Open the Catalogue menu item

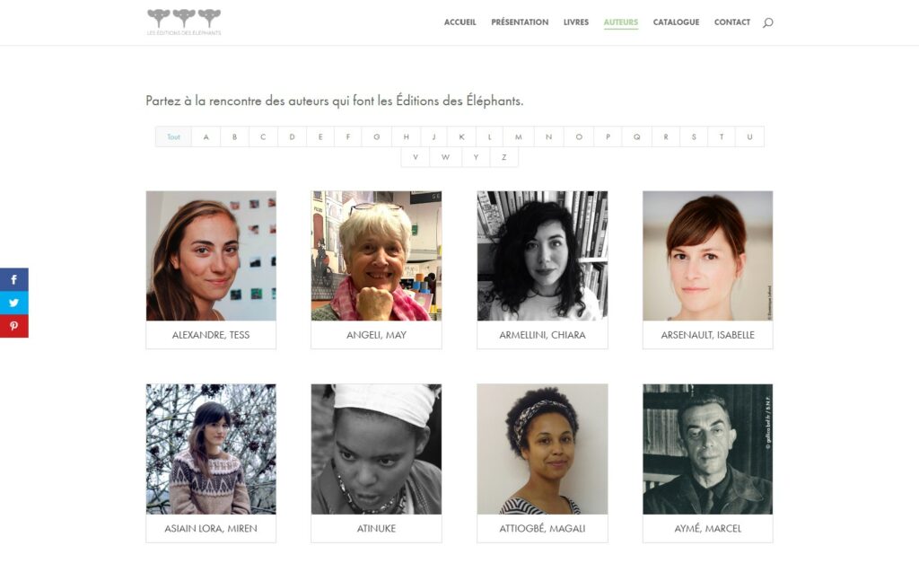tap(676, 22)
